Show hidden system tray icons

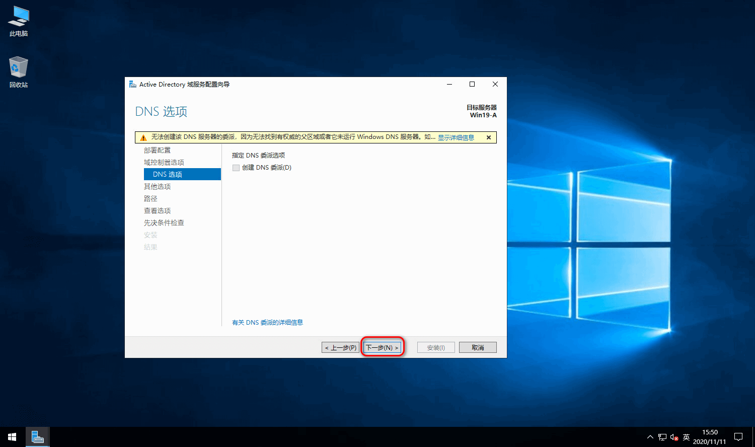(x=650, y=437)
